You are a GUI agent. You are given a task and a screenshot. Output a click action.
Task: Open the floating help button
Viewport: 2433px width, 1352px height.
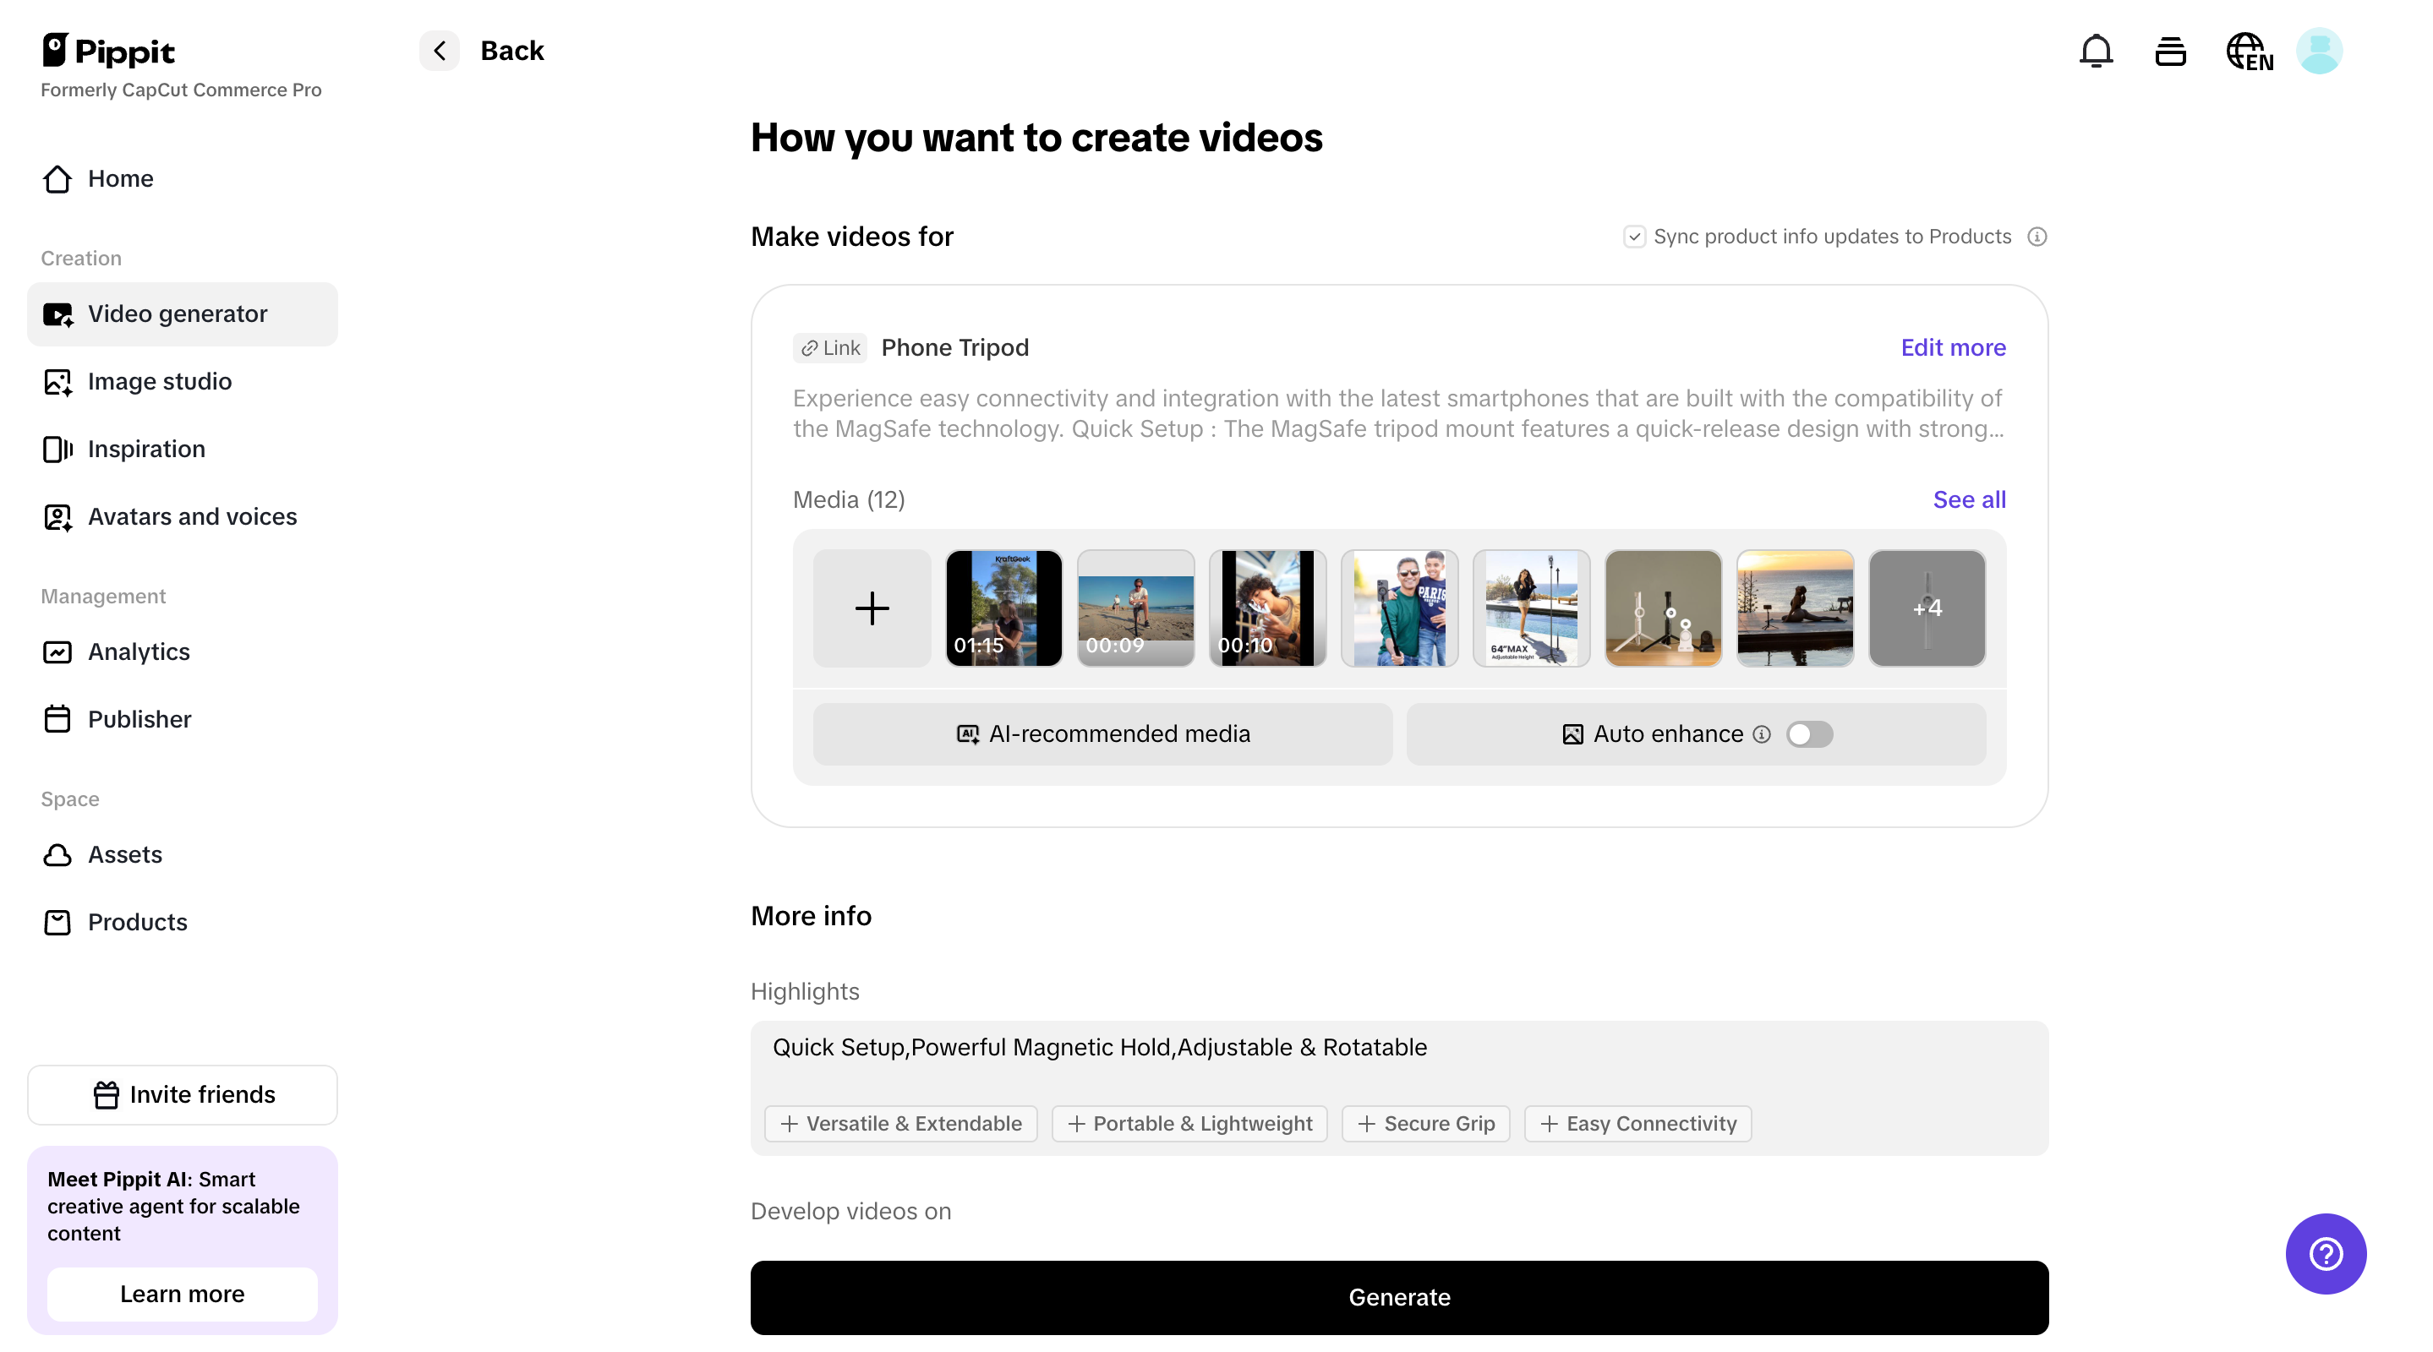2326,1253
